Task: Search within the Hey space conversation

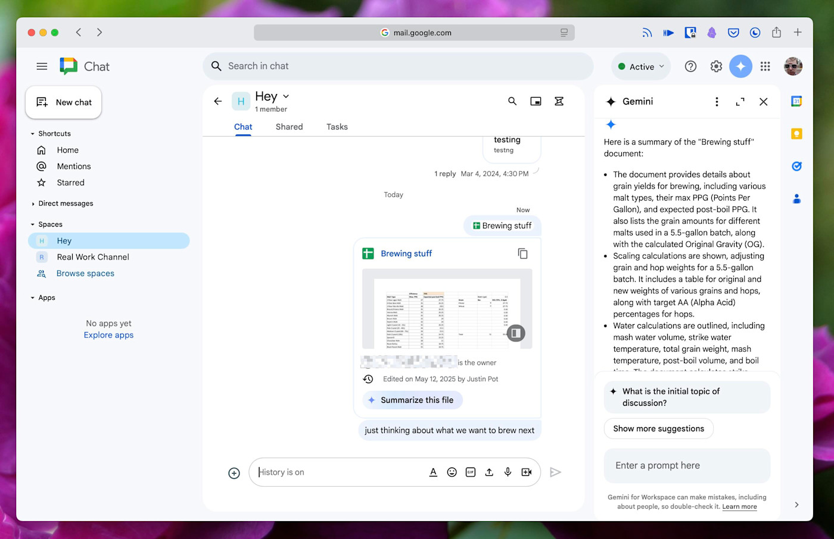Action: (512, 101)
